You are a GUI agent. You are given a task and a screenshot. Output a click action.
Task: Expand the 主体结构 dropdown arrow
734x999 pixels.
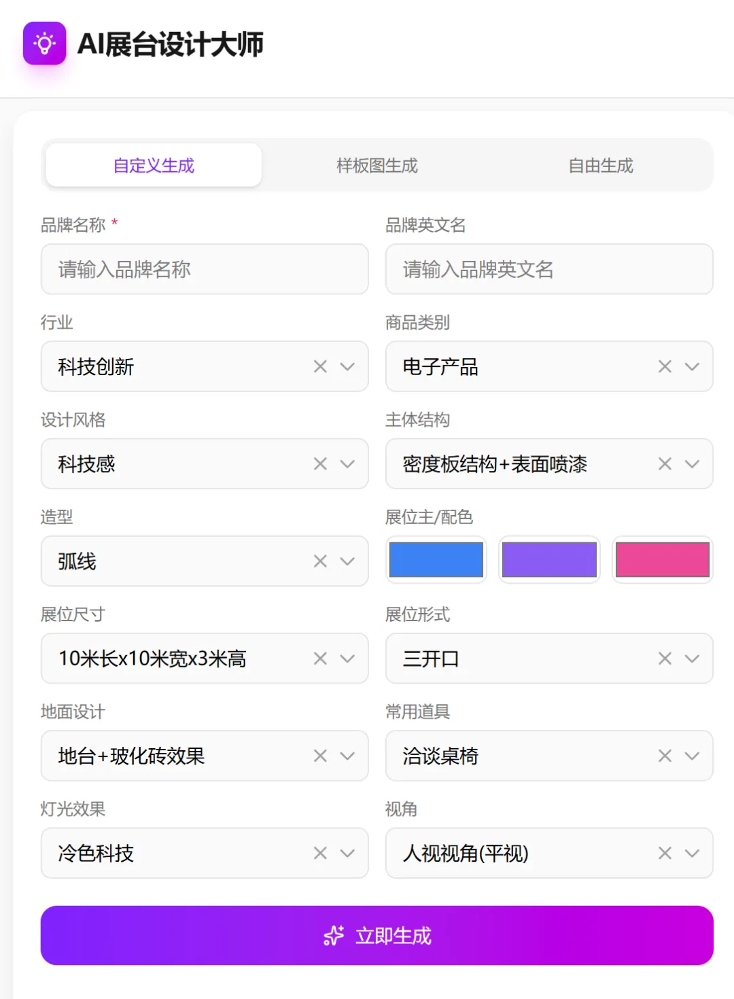point(692,464)
